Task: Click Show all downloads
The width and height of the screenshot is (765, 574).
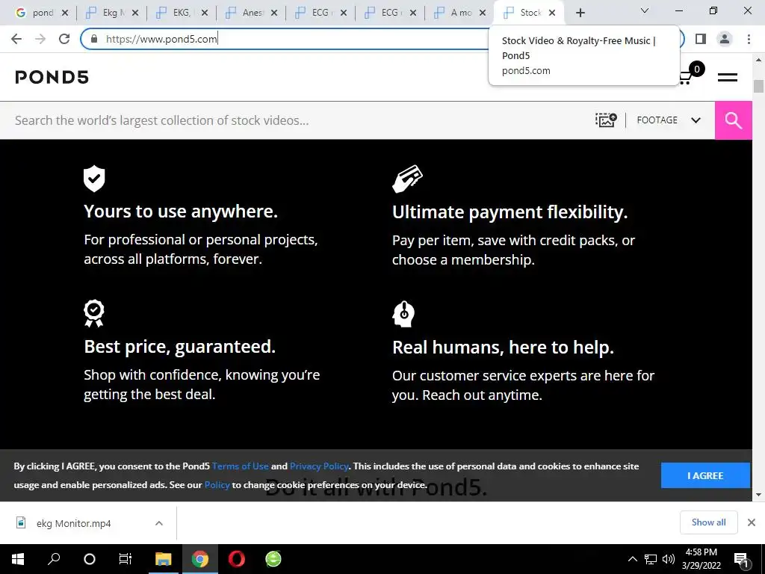Action: 708,522
